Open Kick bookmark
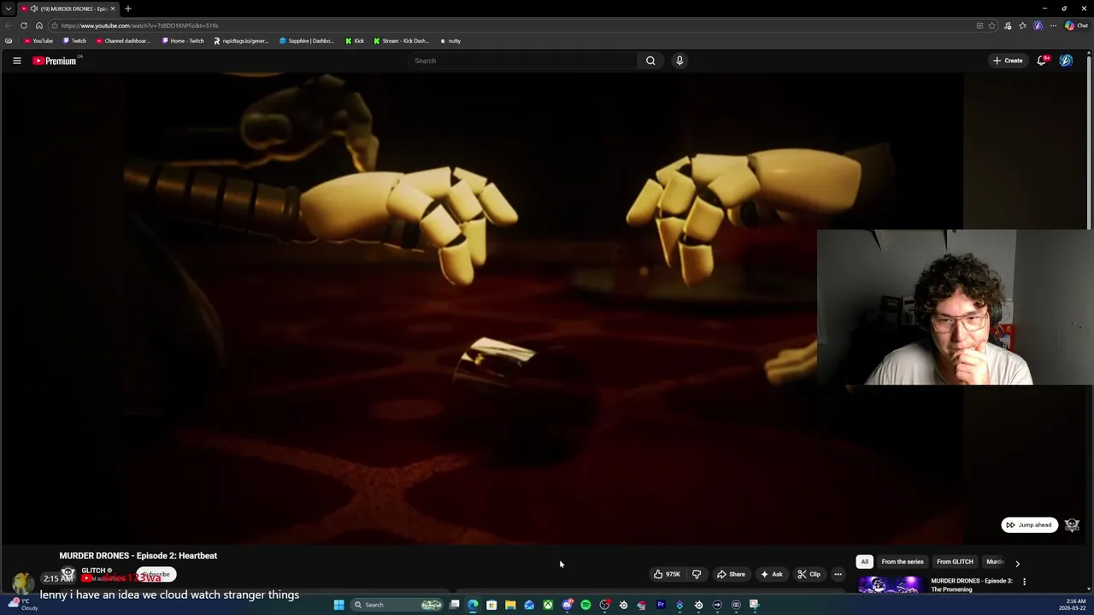Screen dimensions: 1094x615 tap(355, 41)
